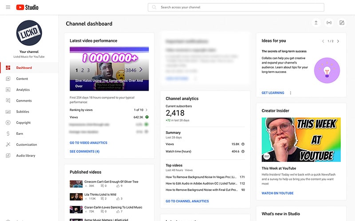Screen dimensions: 355x221
Task: Click the 2,418 current subscribers count
Action: (175, 113)
